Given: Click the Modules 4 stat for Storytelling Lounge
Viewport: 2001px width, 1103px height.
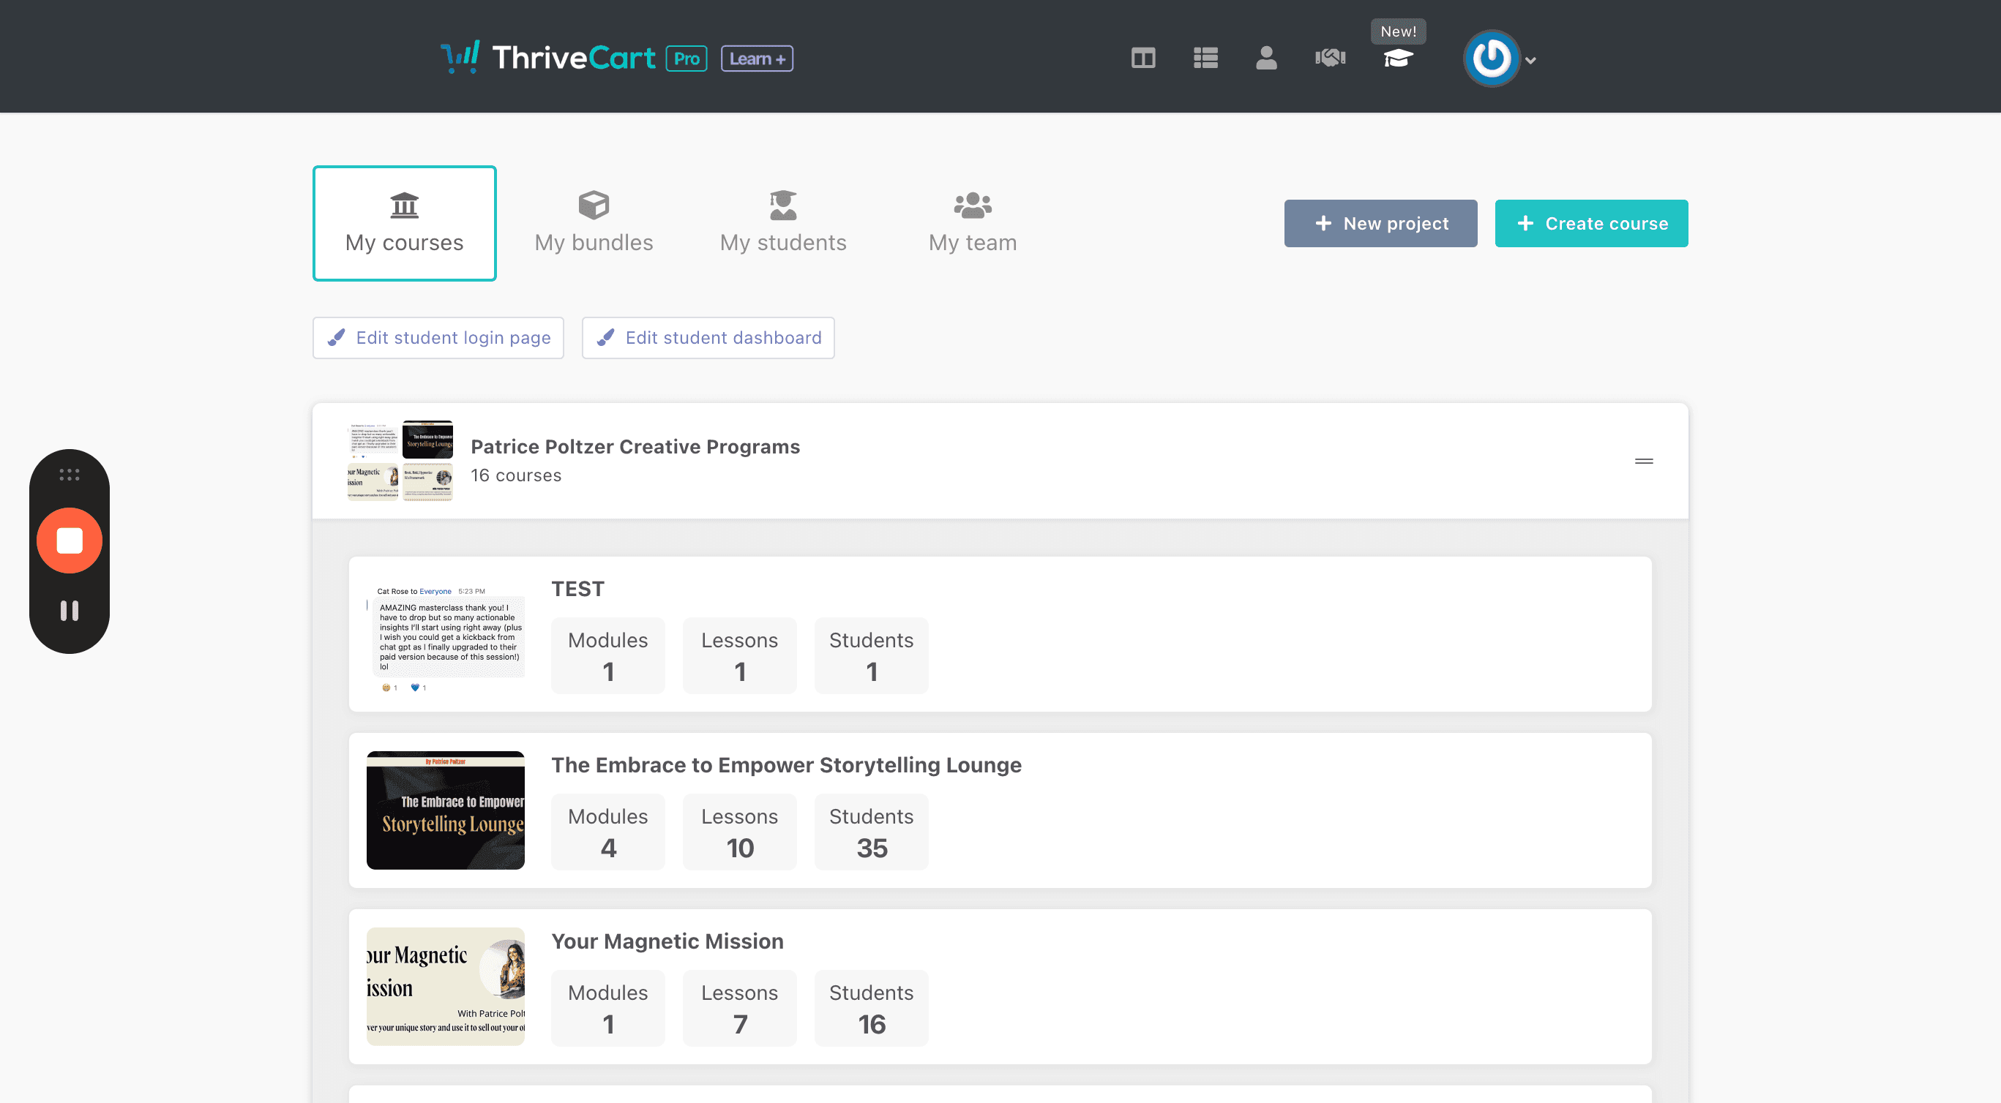Looking at the screenshot, I should (607, 832).
